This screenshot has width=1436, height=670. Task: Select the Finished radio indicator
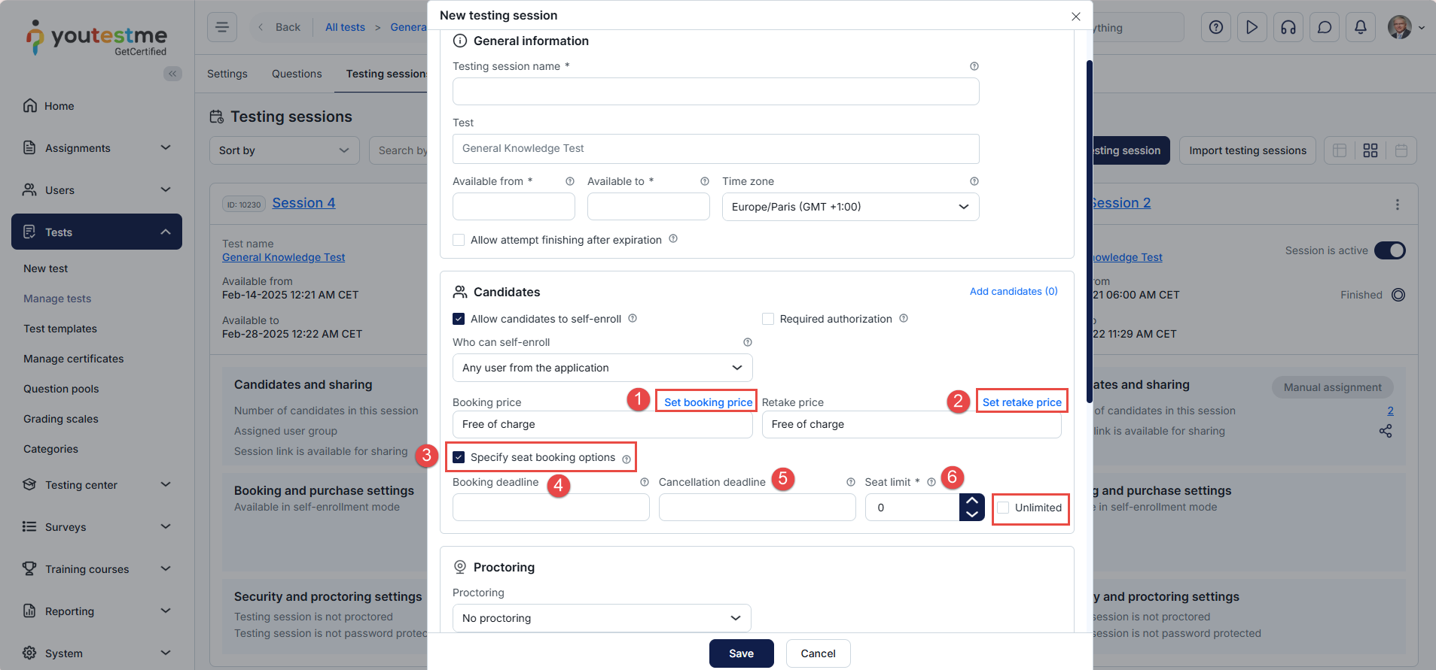click(1398, 295)
